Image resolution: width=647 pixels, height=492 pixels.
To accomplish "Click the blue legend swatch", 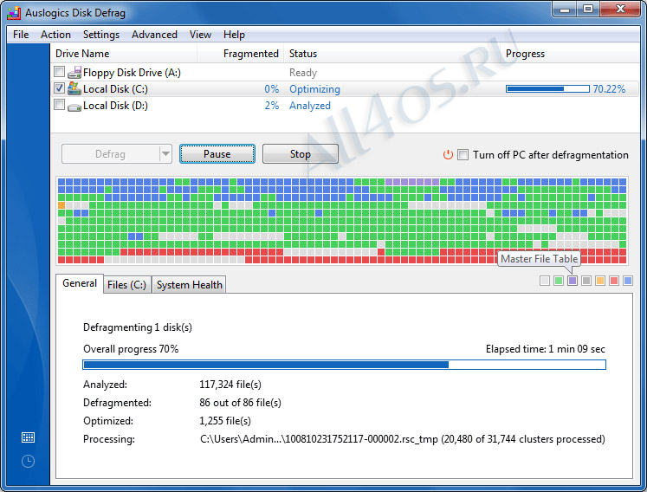I will coord(628,281).
